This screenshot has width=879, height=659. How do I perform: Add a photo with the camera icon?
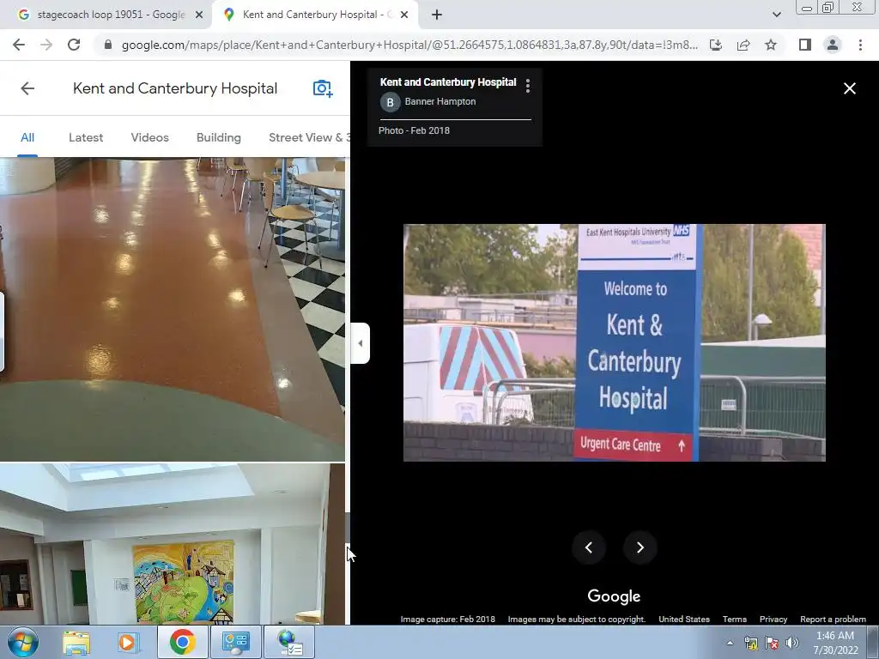click(x=323, y=88)
